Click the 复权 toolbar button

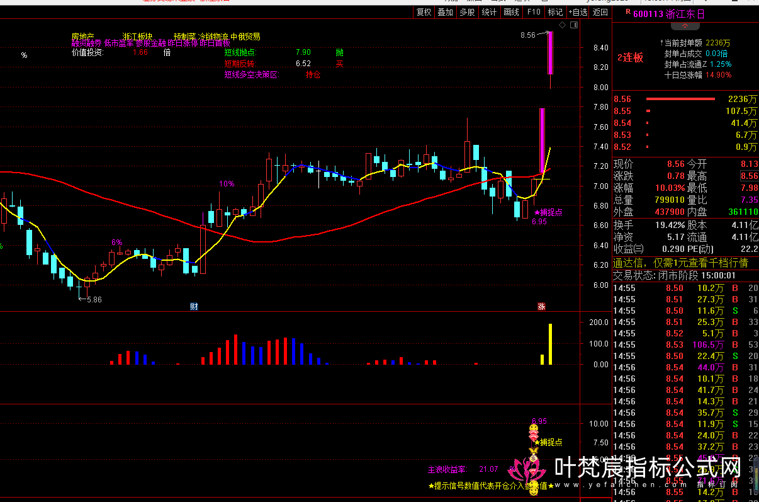point(424,12)
